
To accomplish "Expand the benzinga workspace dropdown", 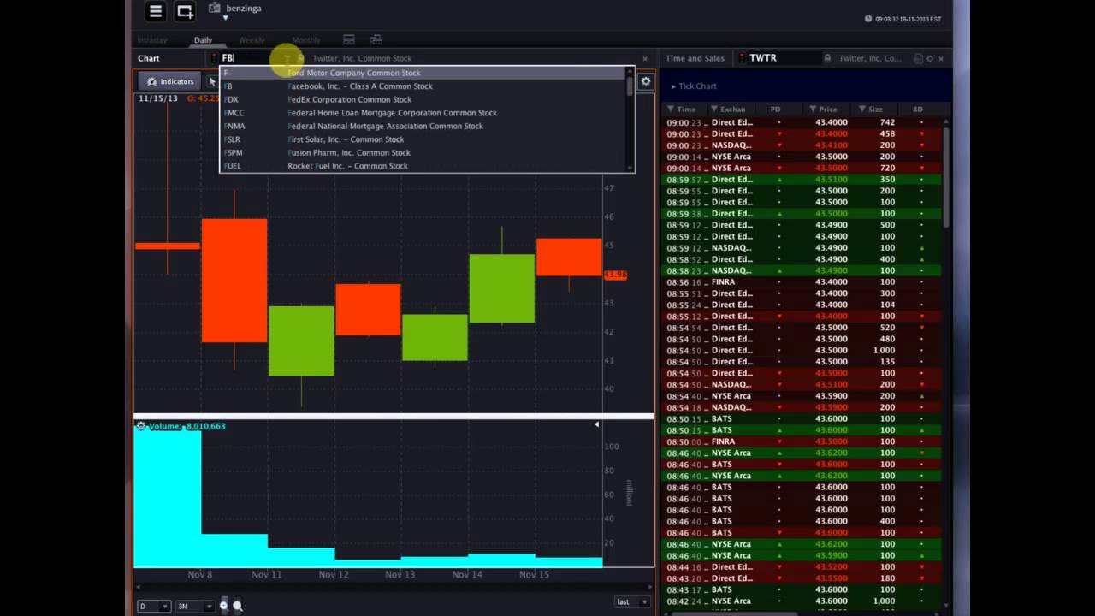I will (x=226, y=17).
